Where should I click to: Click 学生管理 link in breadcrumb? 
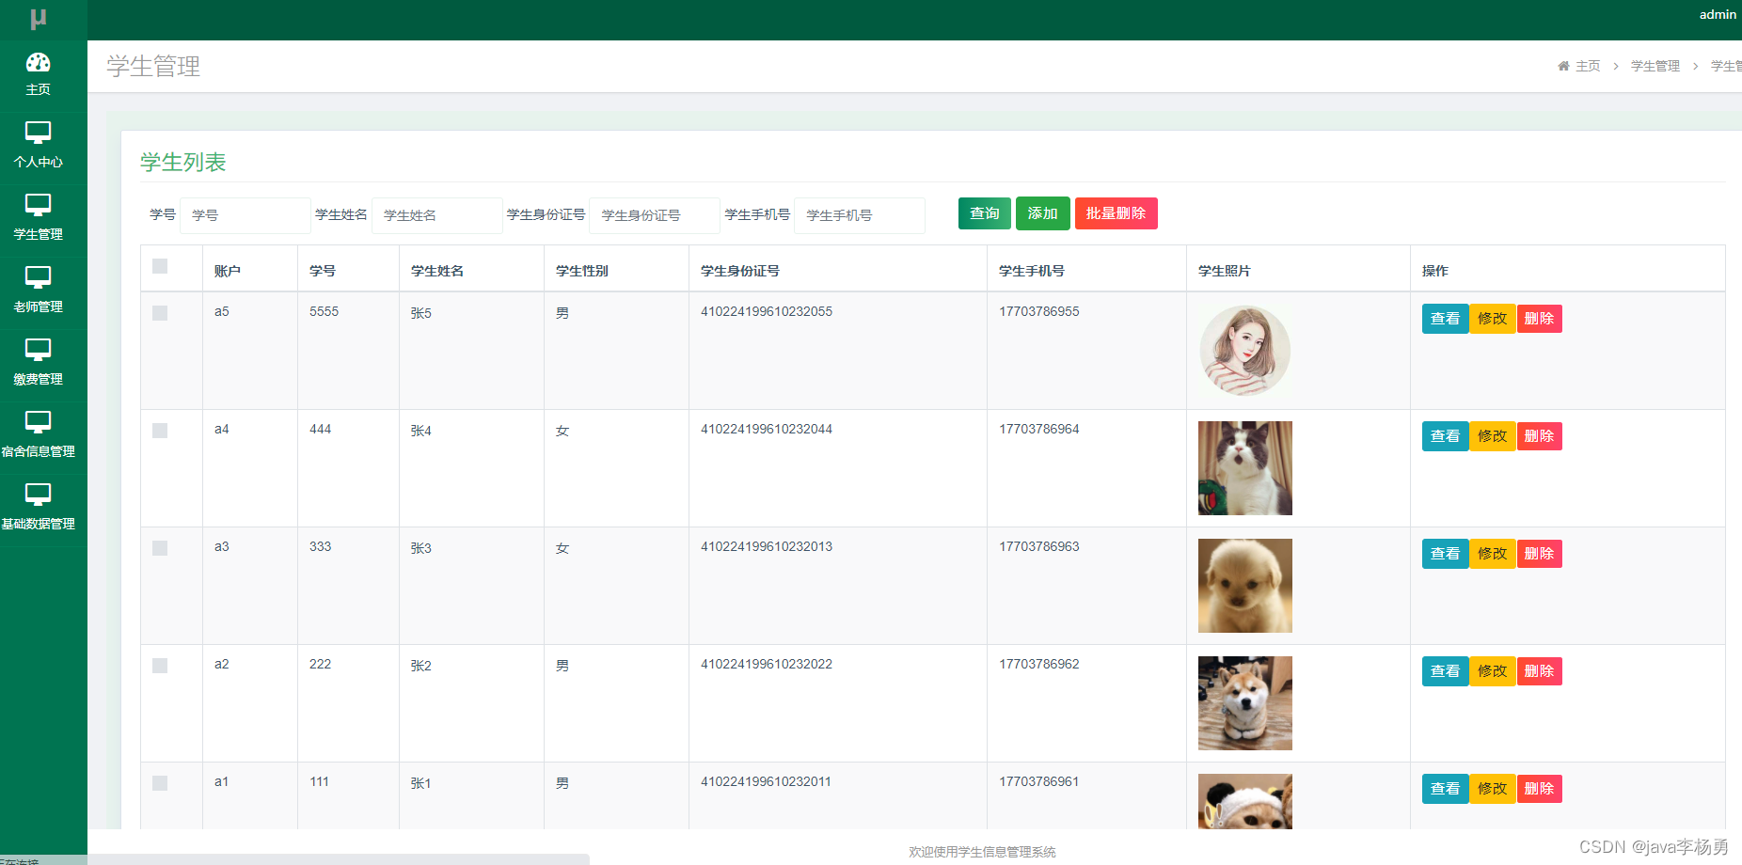click(x=1655, y=66)
